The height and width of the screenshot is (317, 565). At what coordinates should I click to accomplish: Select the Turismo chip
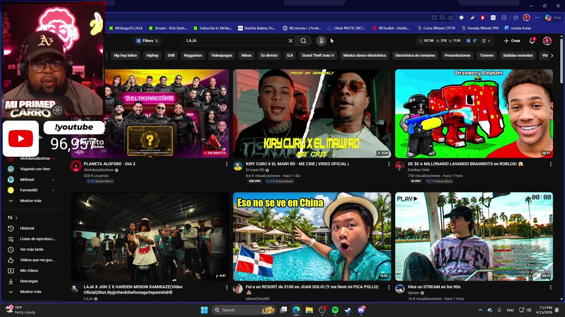487,55
